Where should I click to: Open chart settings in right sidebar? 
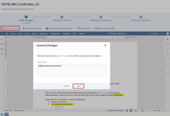click(x=168, y=64)
